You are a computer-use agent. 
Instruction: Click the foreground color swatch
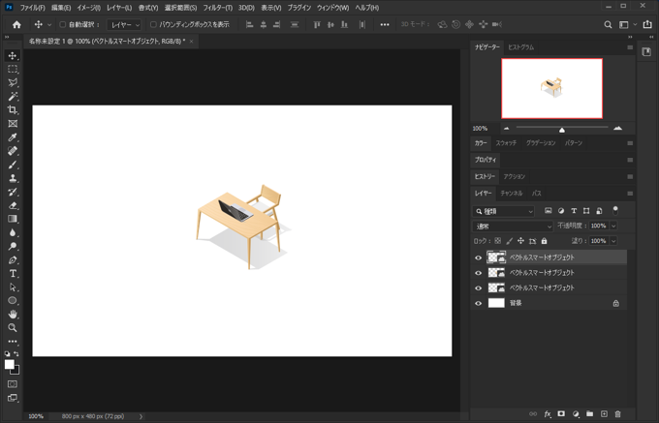coord(10,364)
